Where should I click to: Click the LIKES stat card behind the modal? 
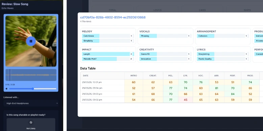pyautogui.click(x=202, y=9)
